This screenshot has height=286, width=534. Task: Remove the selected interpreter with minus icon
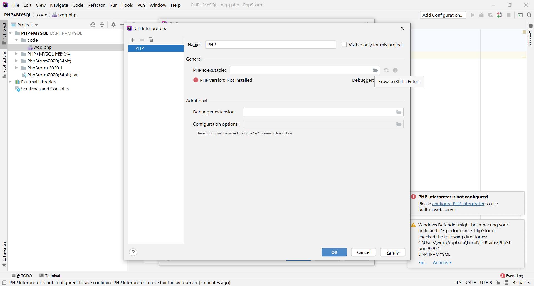(142, 40)
